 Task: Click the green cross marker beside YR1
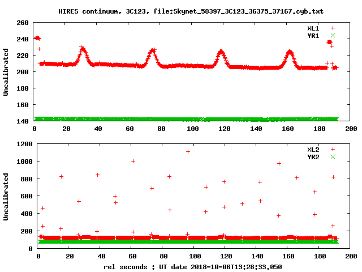click(x=333, y=35)
